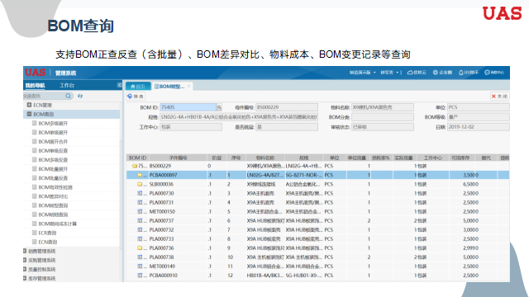Open BOM差异对比 in navigation tree
This screenshot has width=529, height=297.
[x=53, y=196]
